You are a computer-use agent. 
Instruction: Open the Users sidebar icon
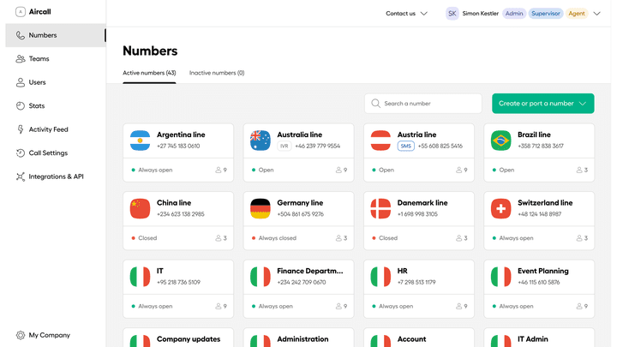click(x=20, y=82)
